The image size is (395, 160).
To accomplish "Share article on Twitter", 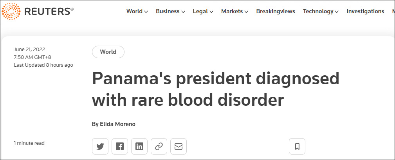I will coord(100,146).
